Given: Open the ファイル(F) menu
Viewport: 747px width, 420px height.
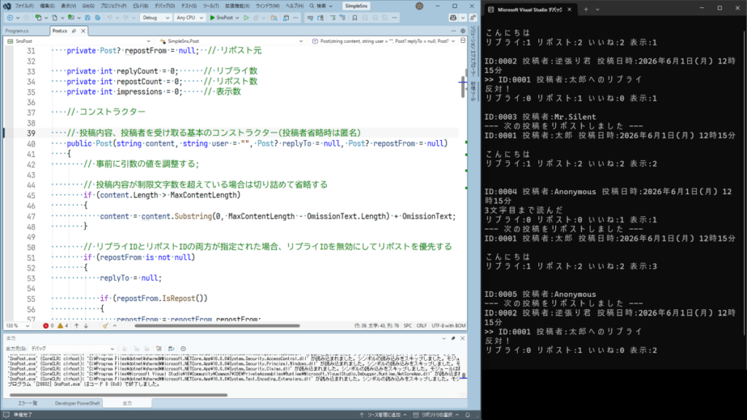Looking at the screenshot, I should [x=24, y=6].
